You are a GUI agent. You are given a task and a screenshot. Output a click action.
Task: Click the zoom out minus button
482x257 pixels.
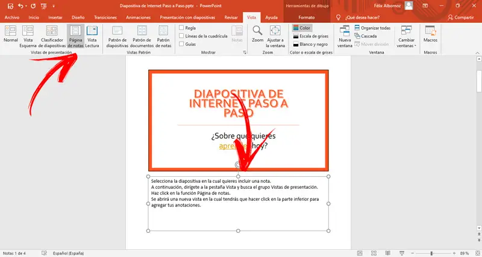[413, 253]
